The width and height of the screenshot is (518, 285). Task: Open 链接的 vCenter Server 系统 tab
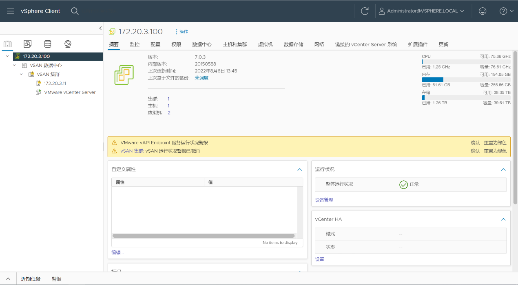click(366, 44)
